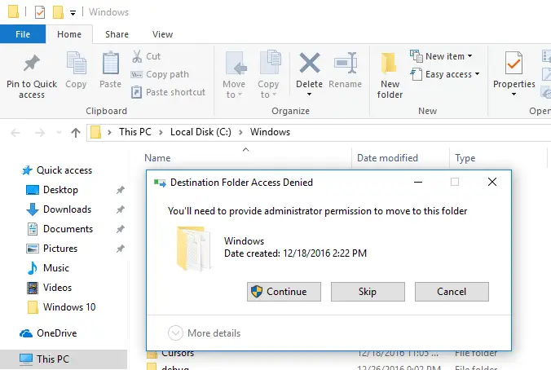Switch to the Share tab
This screenshot has height=370, width=551.
click(x=117, y=34)
